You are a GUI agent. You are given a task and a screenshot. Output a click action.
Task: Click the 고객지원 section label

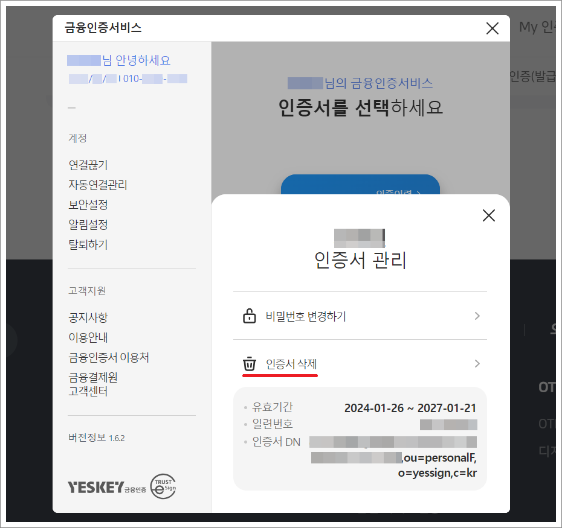point(87,291)
